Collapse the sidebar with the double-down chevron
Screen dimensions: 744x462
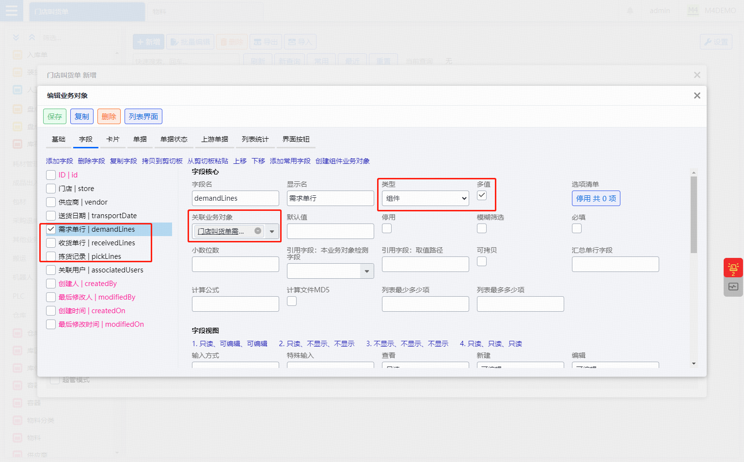pyautogui.click(x=16, y=37)
